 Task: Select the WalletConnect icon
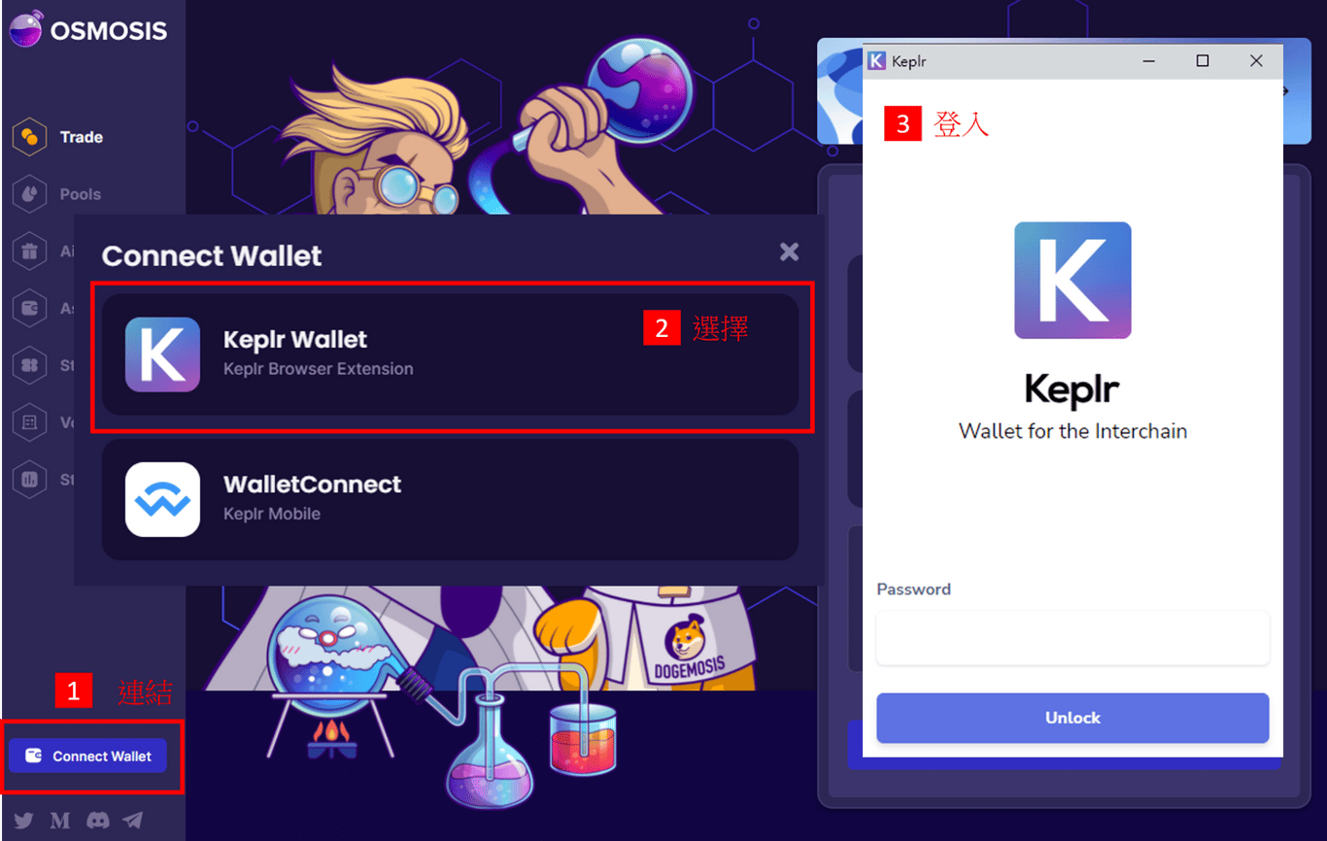[162, 499]
